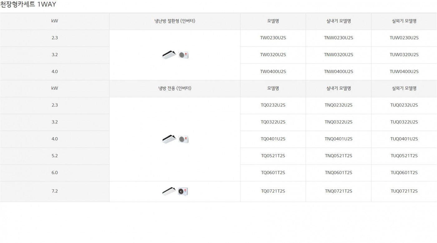Click the indoor cassette image in 7.2 kW row
437x243 pixels.
(169, 191)
